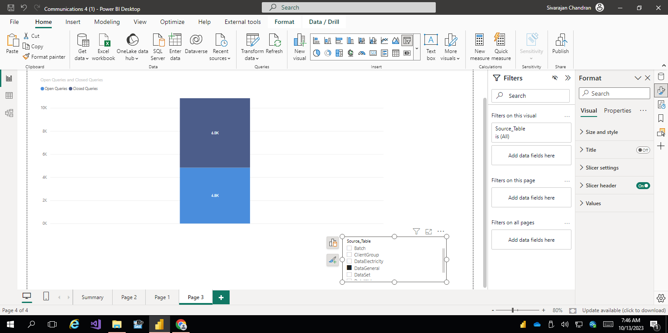Click the zoom slider in the status bar
Viewport: 668px width, 333px height.
518,310
